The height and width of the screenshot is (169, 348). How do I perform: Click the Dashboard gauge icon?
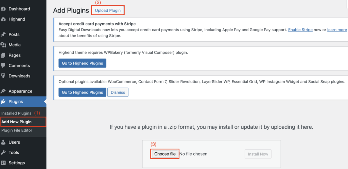(x=3, y=9)
